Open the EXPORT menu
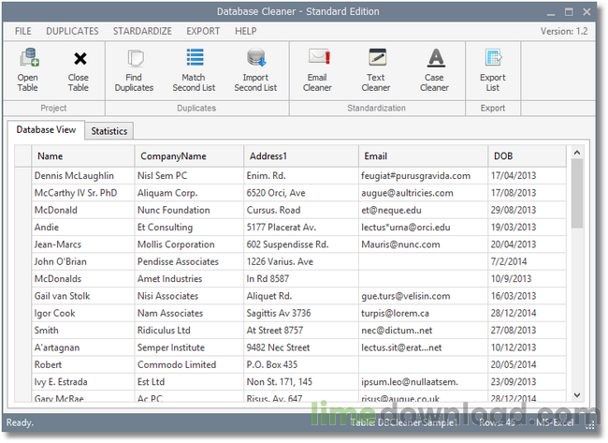The height and width of the screenshot is (443, 608). pyautogui.click(x=203, y=31)
